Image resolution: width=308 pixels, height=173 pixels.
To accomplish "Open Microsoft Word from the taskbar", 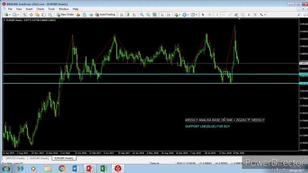I will [x=76, y=169].
